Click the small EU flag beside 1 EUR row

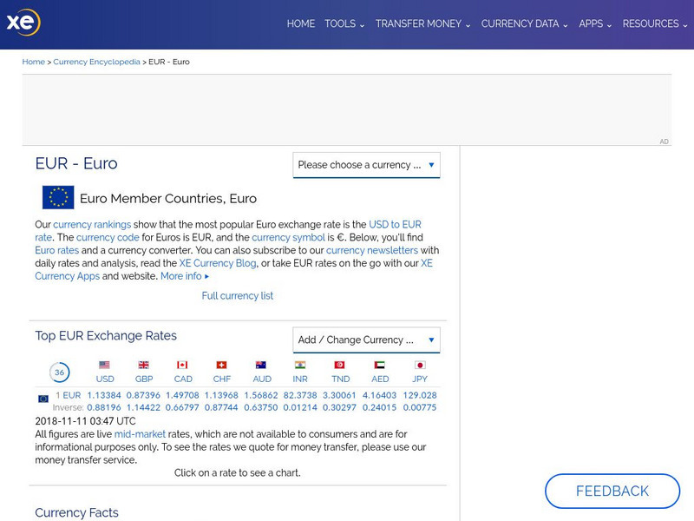[x=43, y=399]
